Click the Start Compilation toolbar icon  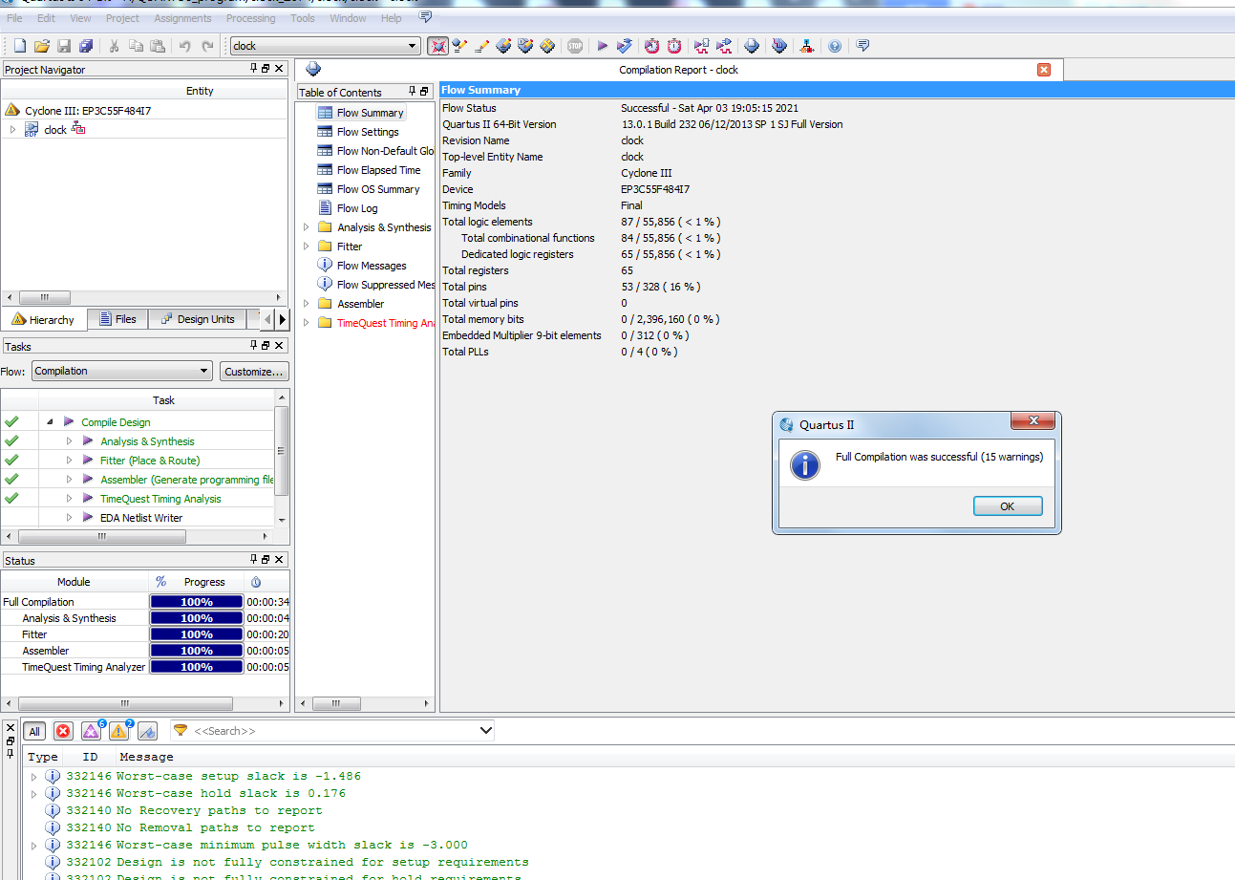tap(604, 45)
